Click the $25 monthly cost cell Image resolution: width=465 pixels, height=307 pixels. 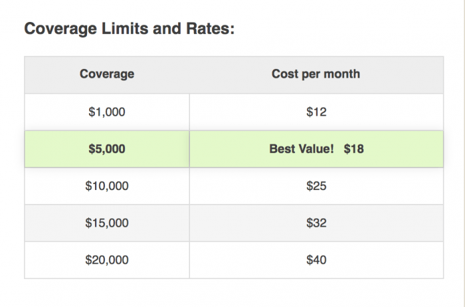click(316, 186)
